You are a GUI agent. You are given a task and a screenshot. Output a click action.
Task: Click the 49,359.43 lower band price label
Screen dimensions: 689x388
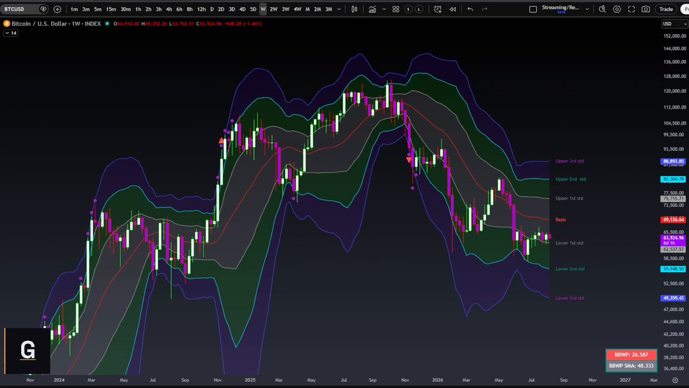(673, 298)
